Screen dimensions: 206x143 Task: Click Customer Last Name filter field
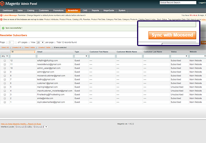(x=156, y=56)
